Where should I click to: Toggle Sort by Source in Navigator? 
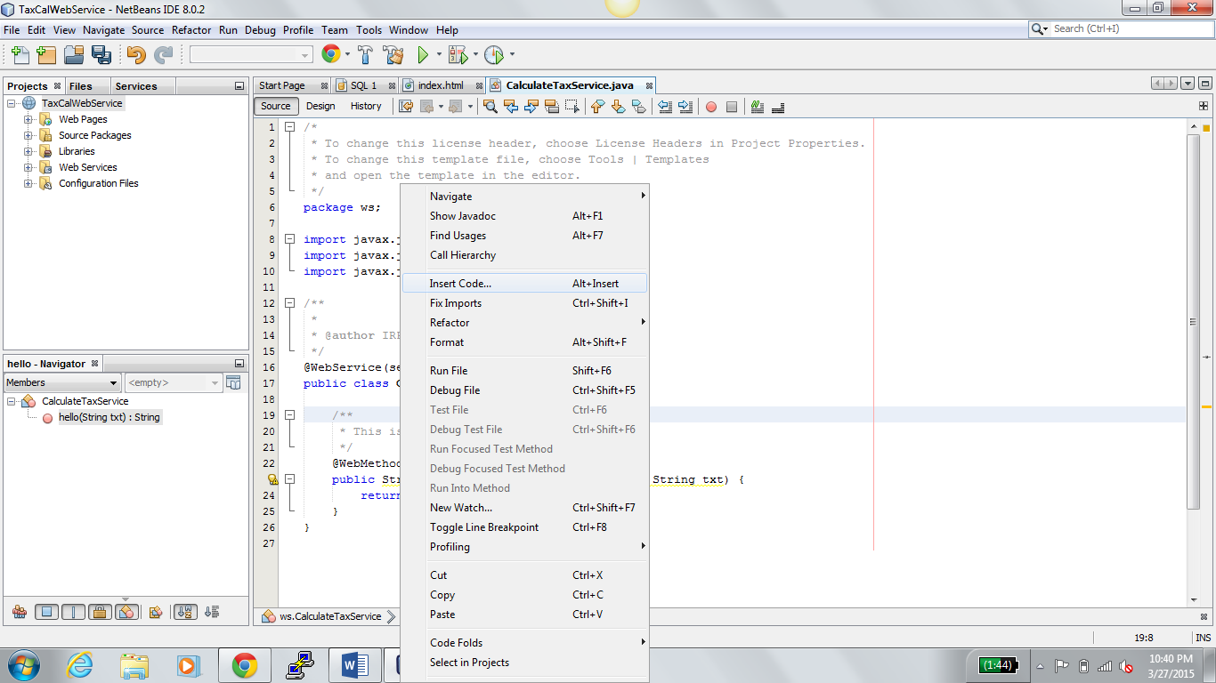[x=212, y=612]
